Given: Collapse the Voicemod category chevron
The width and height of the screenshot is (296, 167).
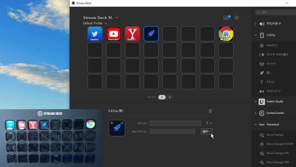Looking at the screenshot, I should (256, 125).
